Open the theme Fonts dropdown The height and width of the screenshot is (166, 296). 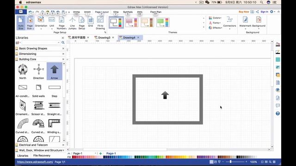coord(215,23)
